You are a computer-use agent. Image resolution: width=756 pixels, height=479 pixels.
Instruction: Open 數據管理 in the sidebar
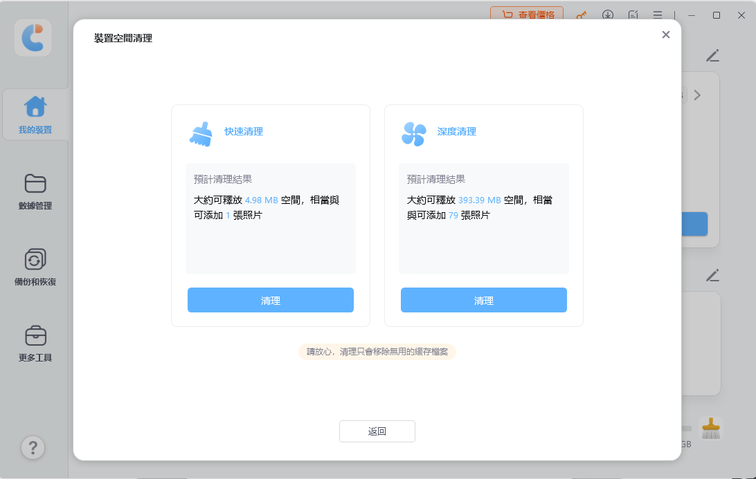pyautogui.click(x=35, y=191)
